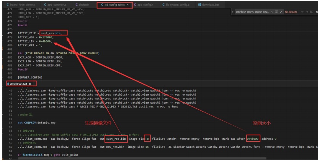Go to next match arrow in find widget

tap(307, 12)
